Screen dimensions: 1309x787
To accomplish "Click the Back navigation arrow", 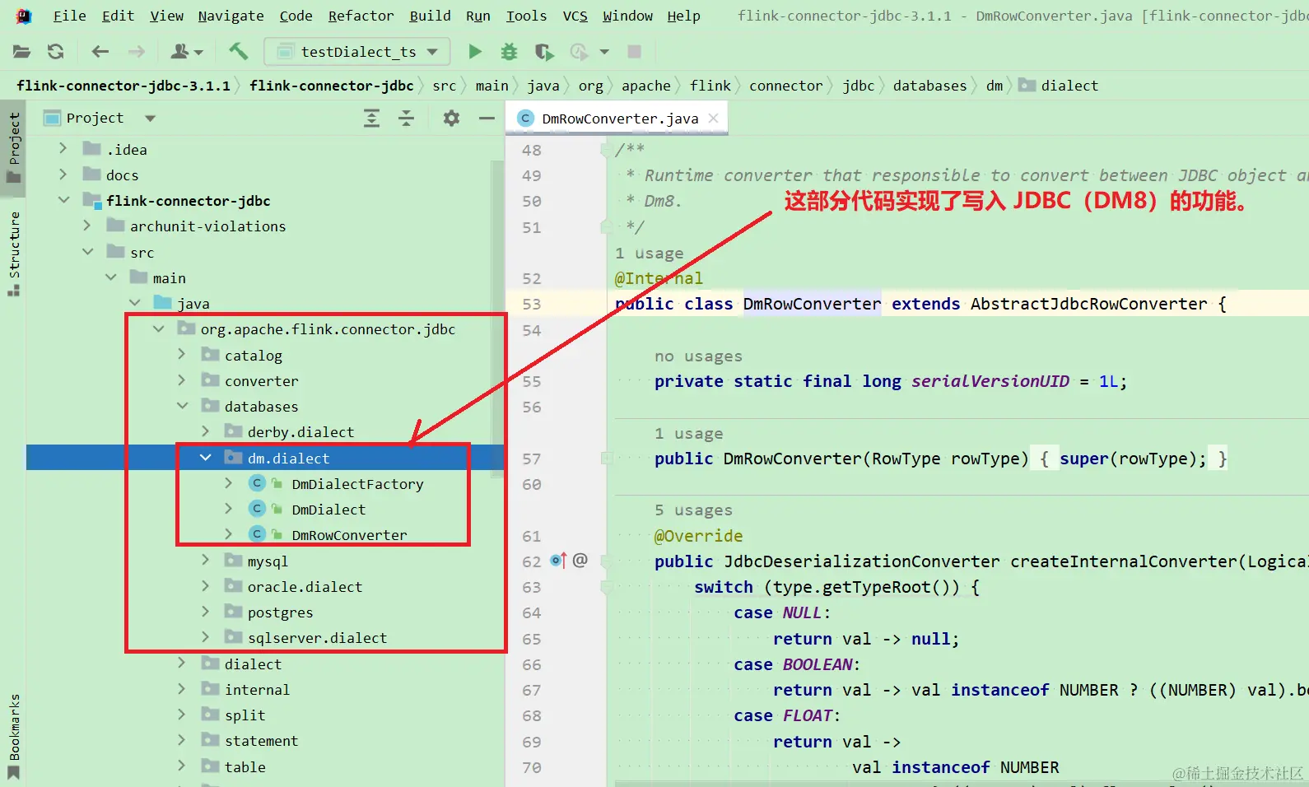I will point(100,52).
